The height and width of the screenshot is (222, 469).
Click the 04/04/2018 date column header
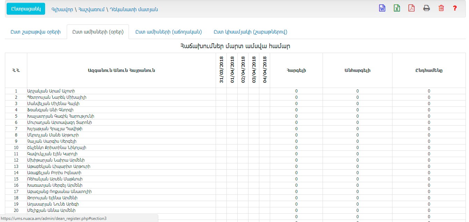click(x=265, y=70)
